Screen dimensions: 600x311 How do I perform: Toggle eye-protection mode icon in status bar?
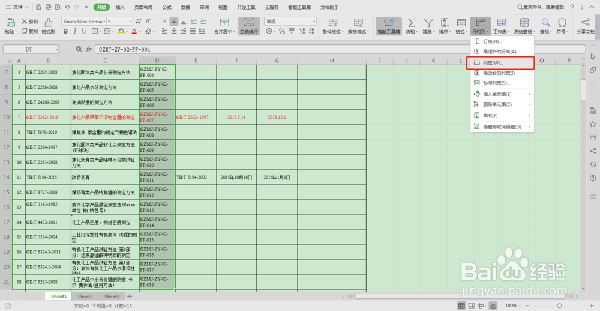493,306
